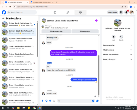Open the Willie conversation
Viewport: 137px width, 110px height.
point(18,102)
